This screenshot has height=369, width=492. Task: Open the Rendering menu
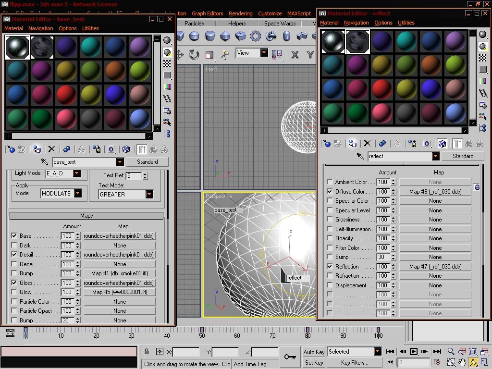240,13
